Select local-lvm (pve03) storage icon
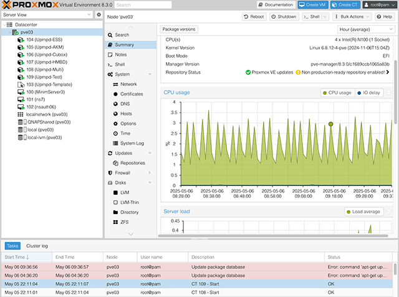This screenshot has width=399, height=297. pyautogui.click(x=22, y=137)
